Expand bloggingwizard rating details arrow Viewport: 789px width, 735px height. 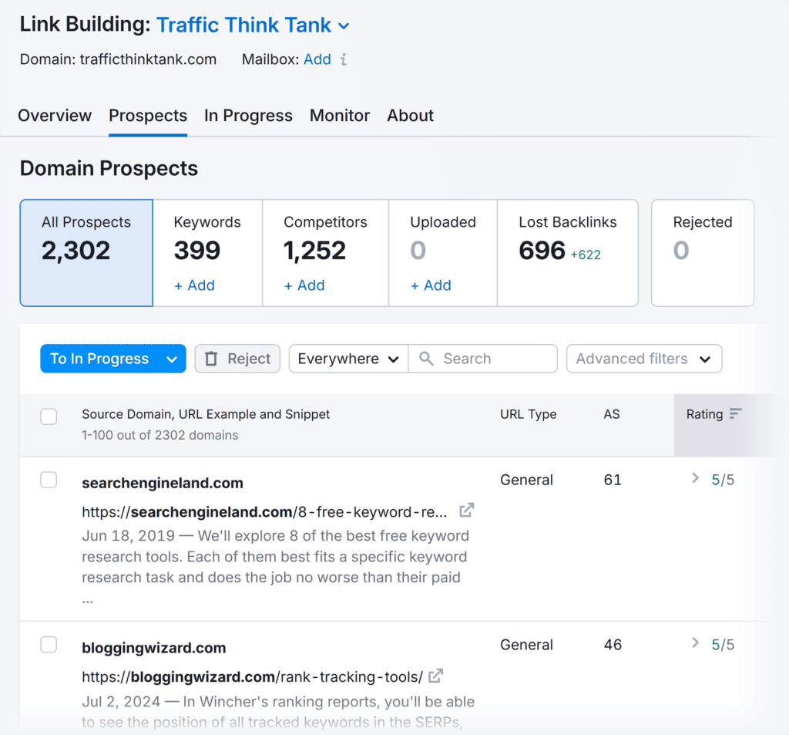pos(695,643)
